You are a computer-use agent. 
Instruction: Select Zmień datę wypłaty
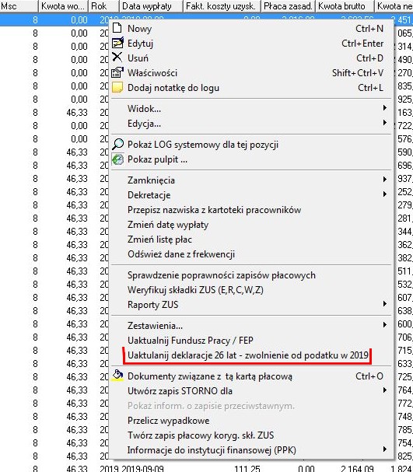(168, 225)
